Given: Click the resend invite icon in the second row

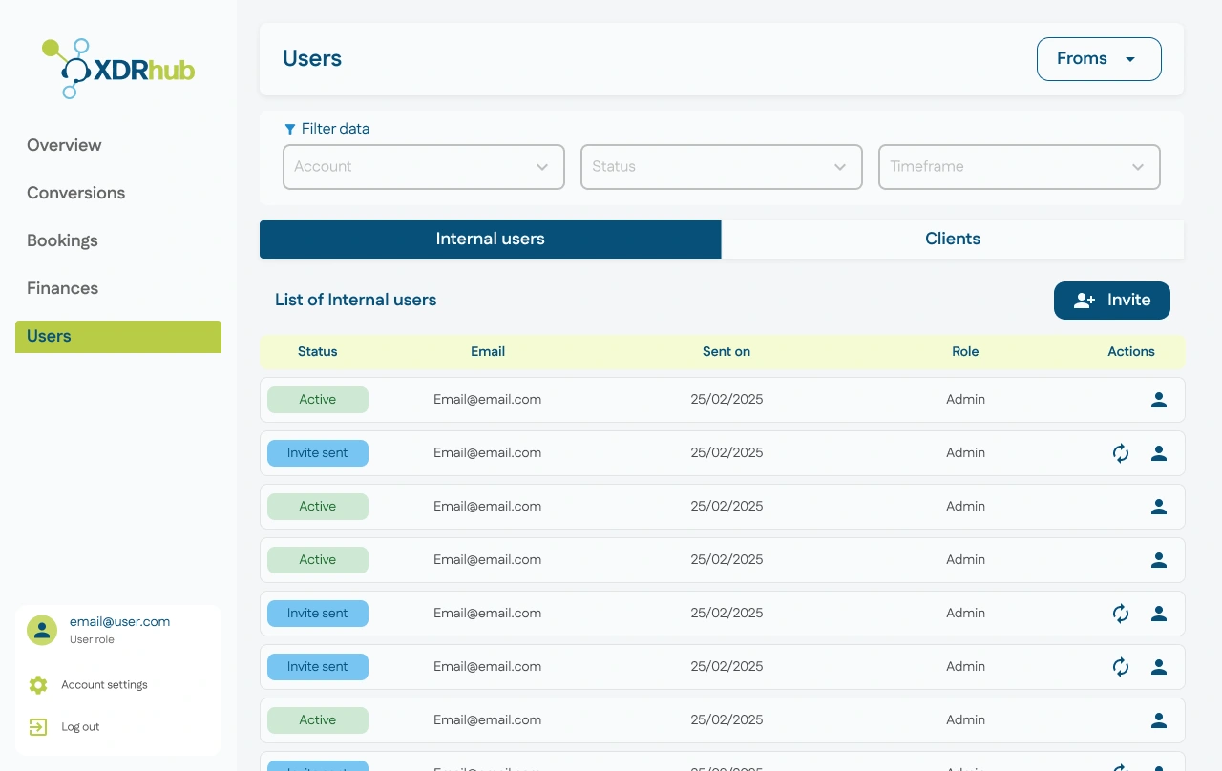Looking at the screenshot, I should (1120, 453).
